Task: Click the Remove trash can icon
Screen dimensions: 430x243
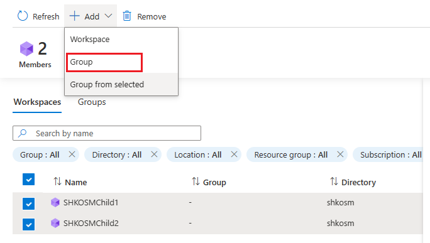Action: click(x=127, y=16)
